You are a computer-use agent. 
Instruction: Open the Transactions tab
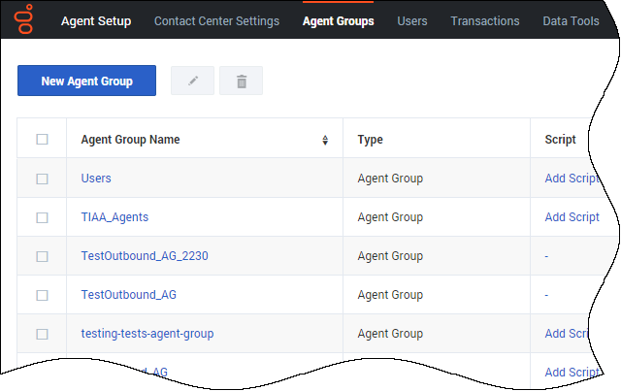(x=485, y=21)
